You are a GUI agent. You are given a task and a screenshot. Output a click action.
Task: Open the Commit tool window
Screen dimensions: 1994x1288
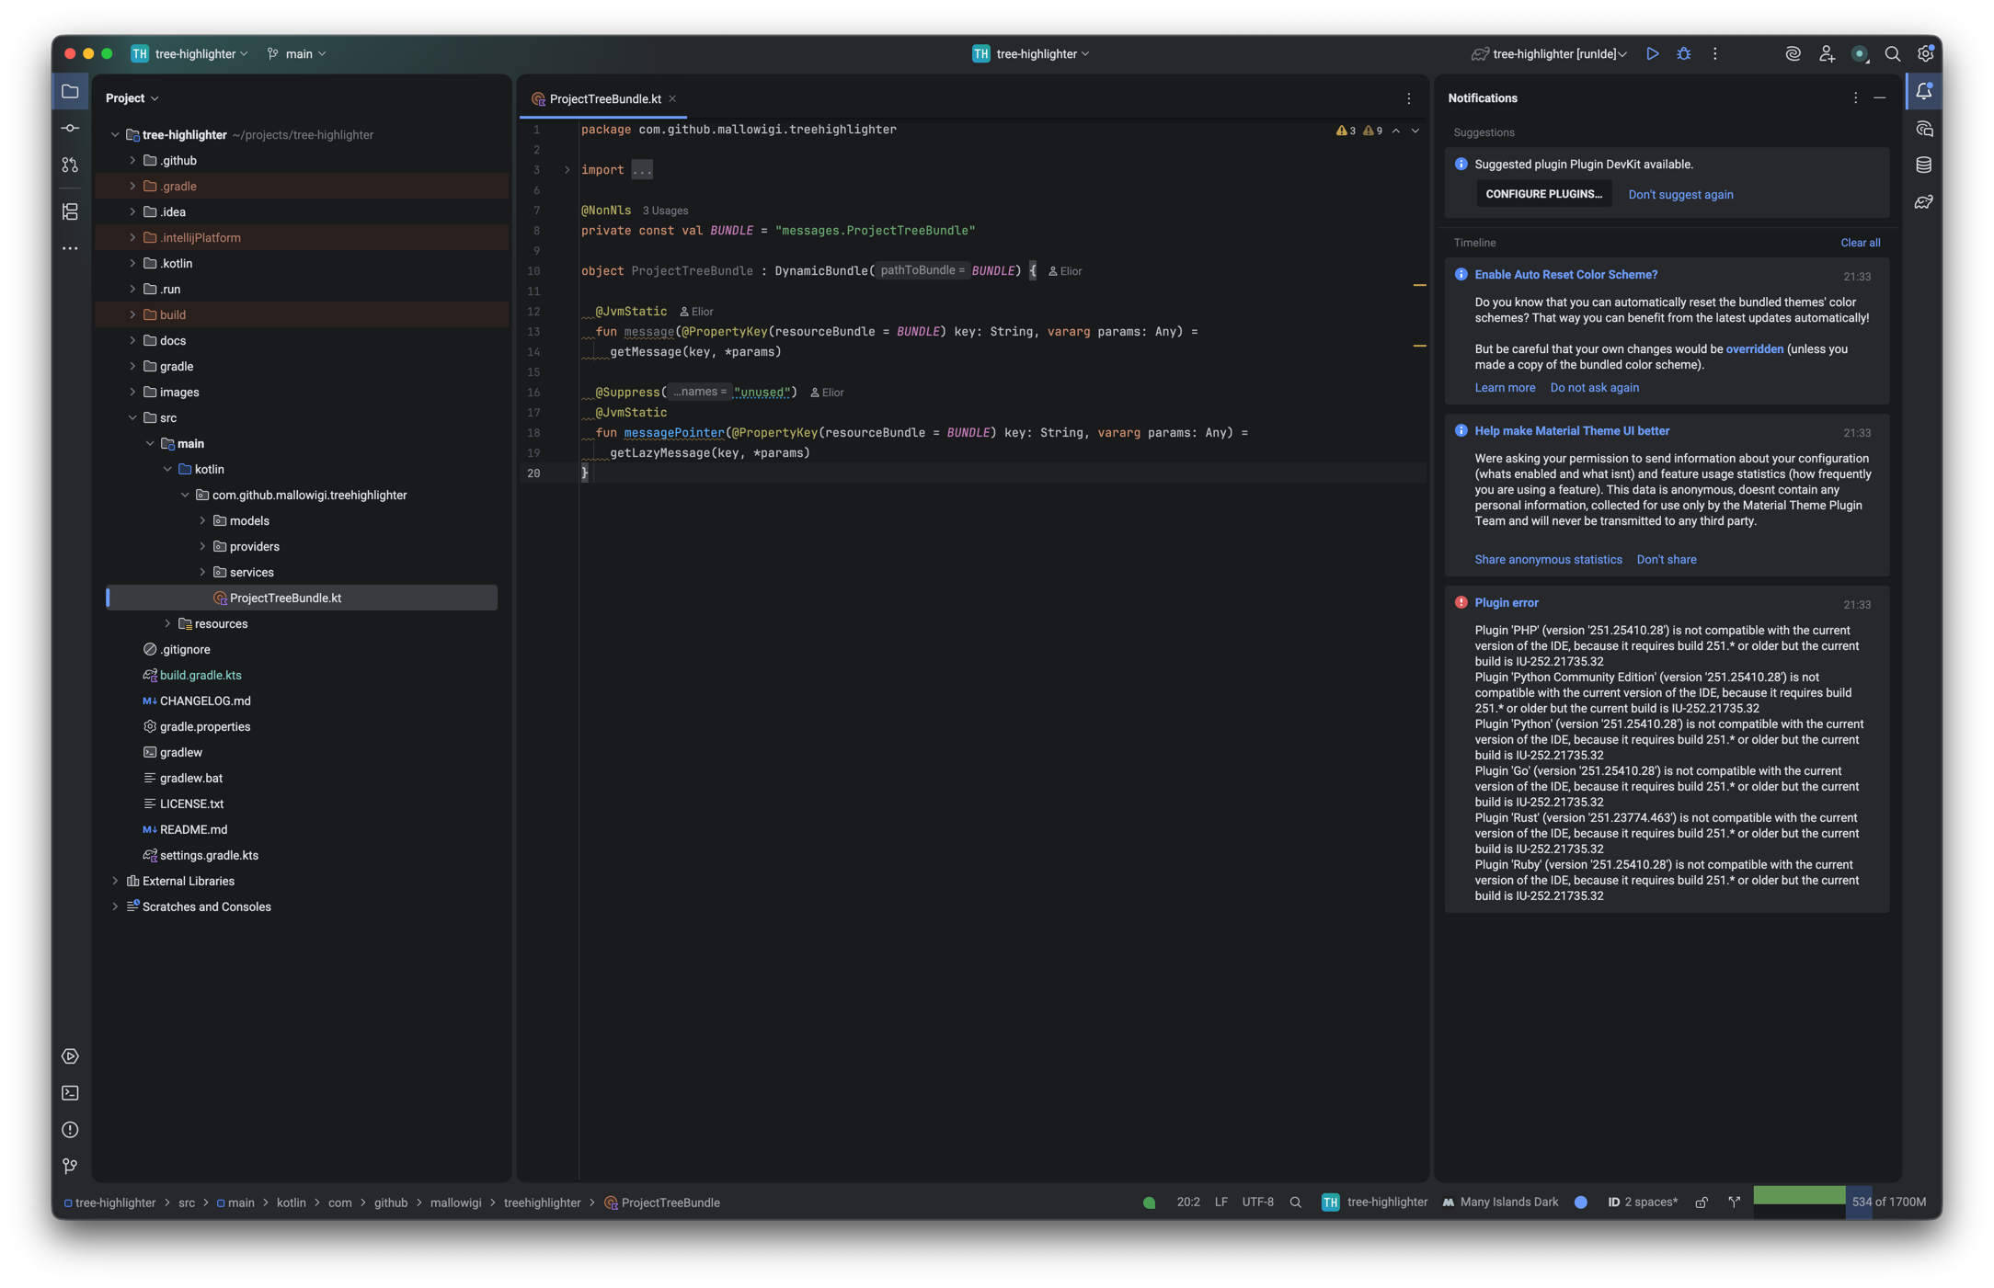point(70,128)
